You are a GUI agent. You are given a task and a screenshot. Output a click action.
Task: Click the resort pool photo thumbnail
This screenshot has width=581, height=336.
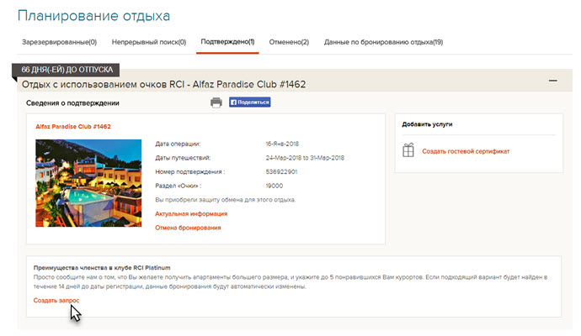pos(88,183)
